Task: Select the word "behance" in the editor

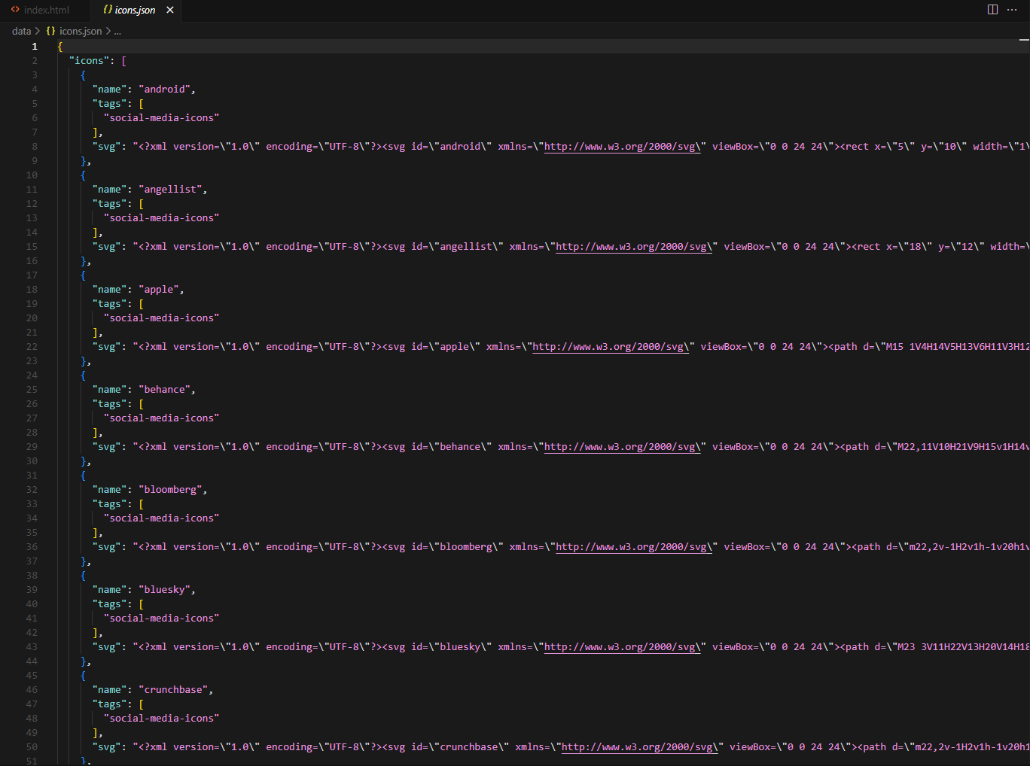Action: (x=165, y=389)
